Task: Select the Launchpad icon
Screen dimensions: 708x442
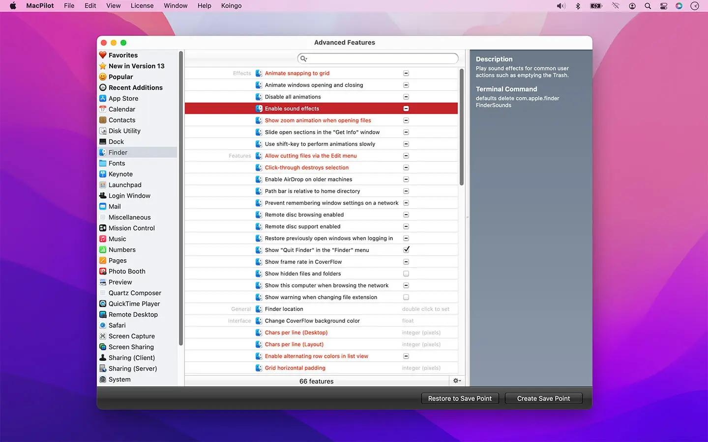Action: 103,185
